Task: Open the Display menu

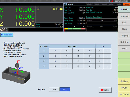Action: [124, 35]
